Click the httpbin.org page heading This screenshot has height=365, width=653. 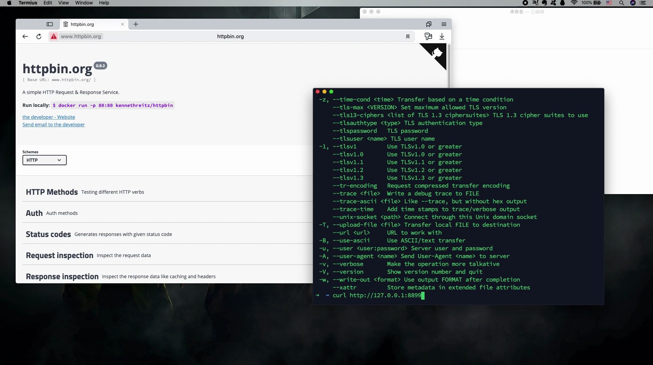coord(57,69)
